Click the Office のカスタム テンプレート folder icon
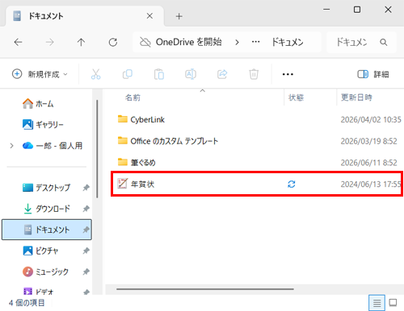The image size is (404, 311). pyautogui.click(x=123, y=140)
